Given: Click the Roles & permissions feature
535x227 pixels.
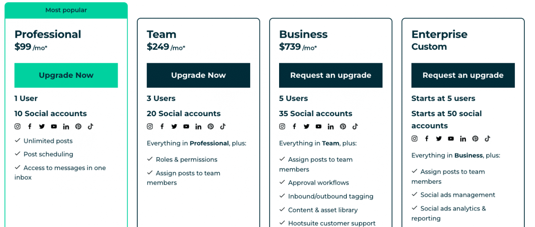Looking at the screenshot, I should tap(186, 159).
